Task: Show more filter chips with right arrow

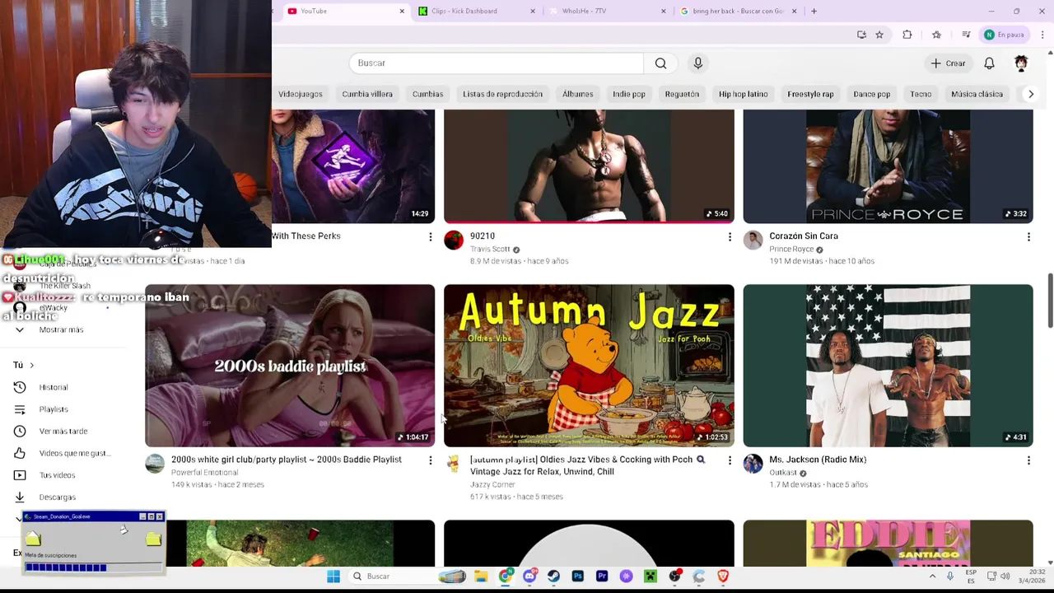Action: tap(1030, 94)
